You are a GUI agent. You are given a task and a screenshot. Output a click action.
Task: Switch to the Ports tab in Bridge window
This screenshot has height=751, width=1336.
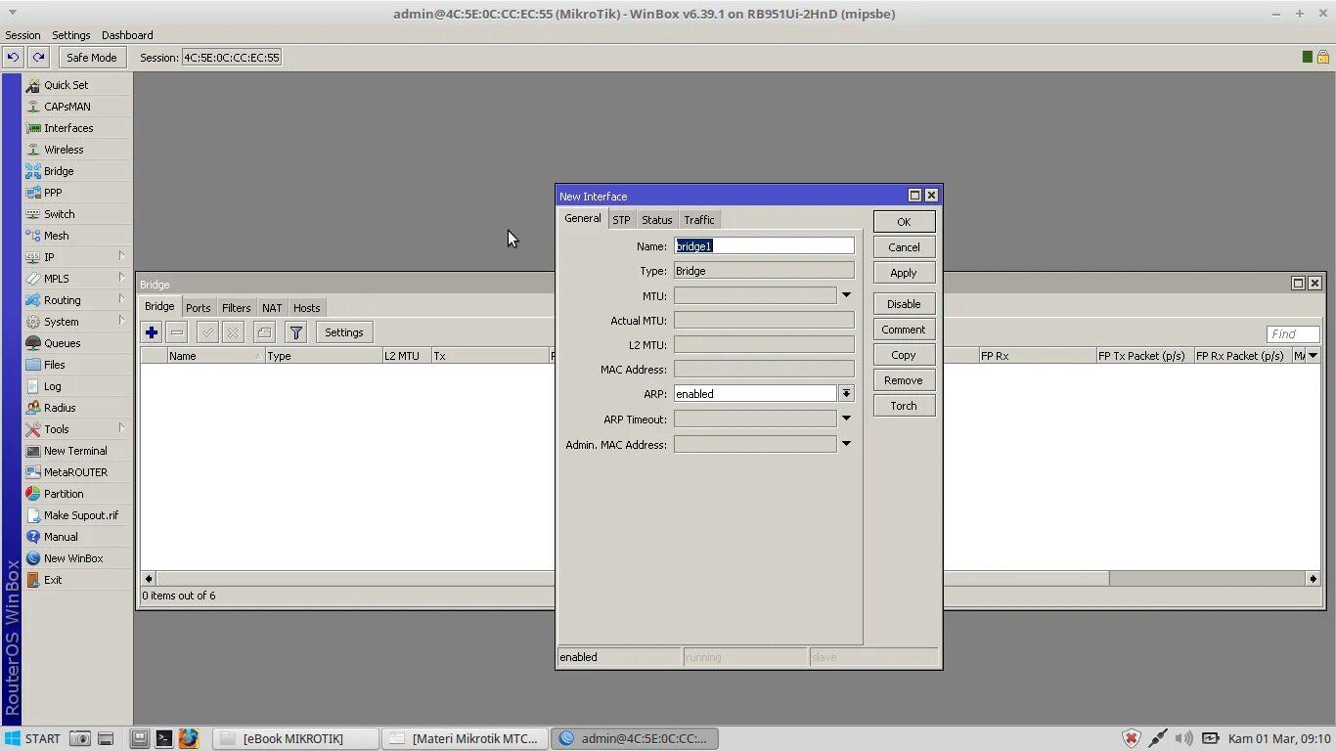click(199, 308)
